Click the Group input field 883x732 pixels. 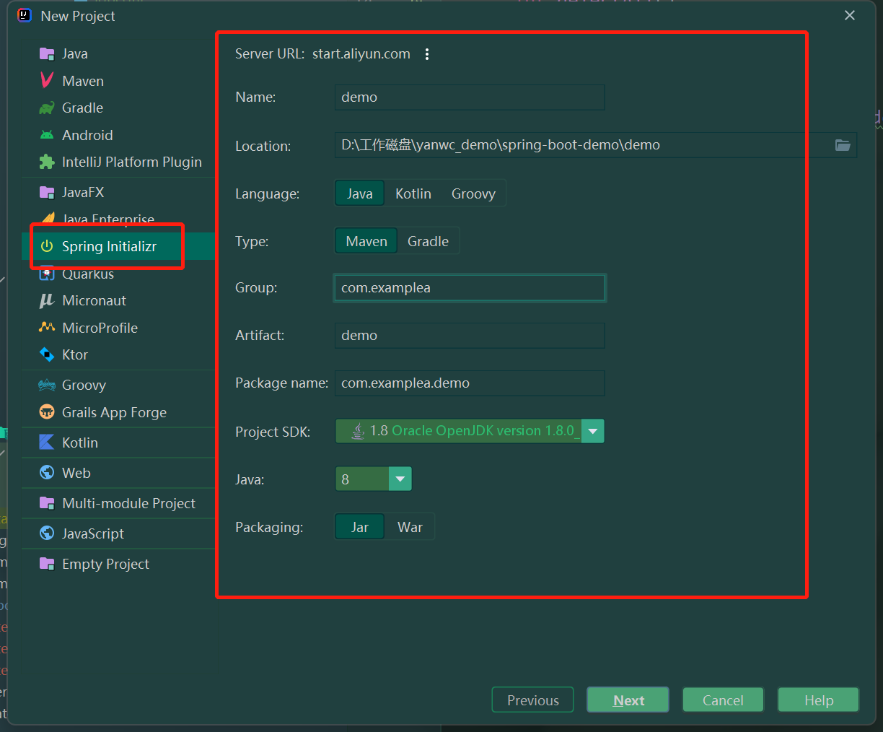[470, 288]
